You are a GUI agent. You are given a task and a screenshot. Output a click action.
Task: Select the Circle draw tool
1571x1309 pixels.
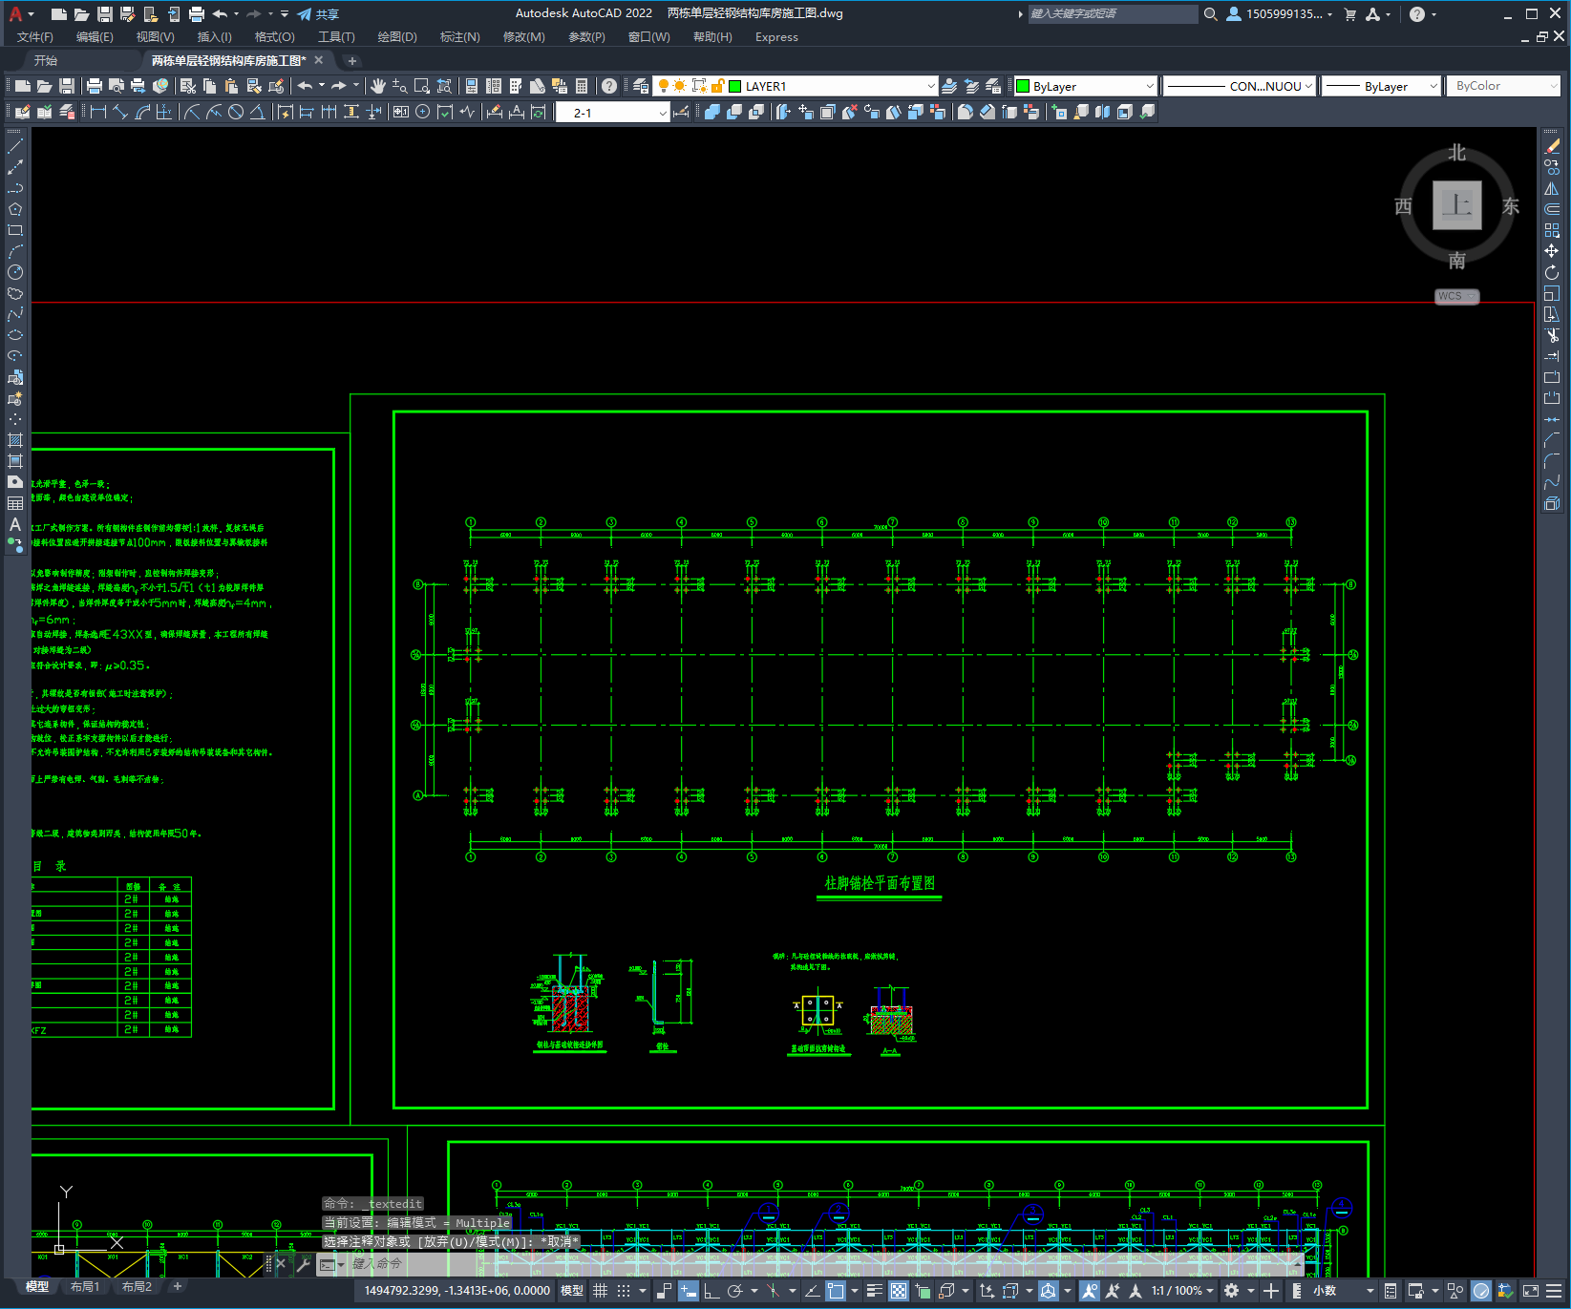(15, 272)
